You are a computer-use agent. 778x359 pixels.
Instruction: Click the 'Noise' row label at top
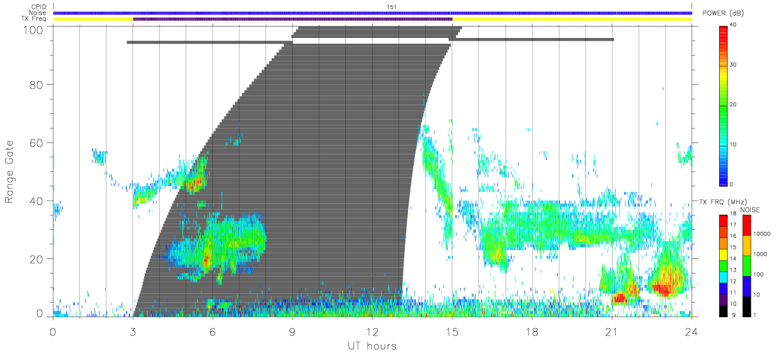click(39, 13)
